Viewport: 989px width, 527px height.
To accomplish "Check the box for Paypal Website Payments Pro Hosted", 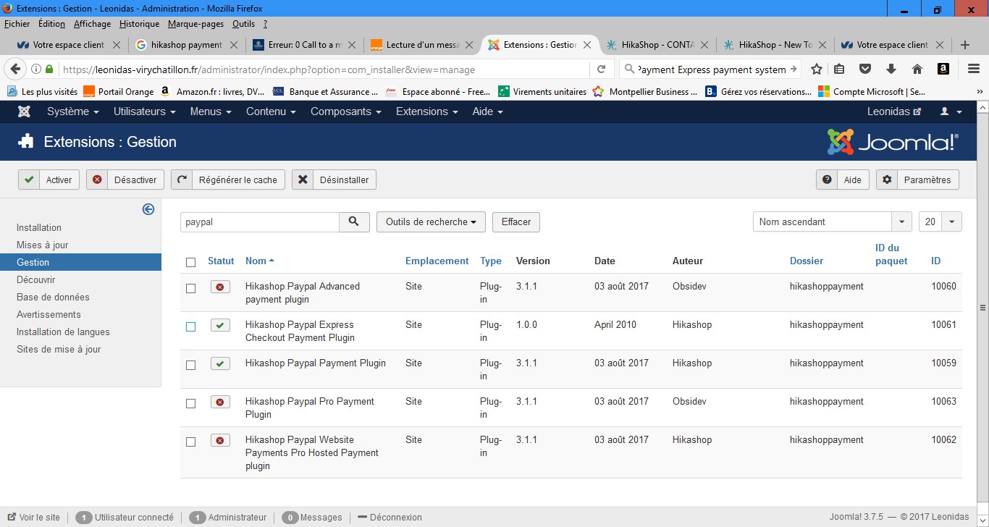I will [x=191, y=442].
